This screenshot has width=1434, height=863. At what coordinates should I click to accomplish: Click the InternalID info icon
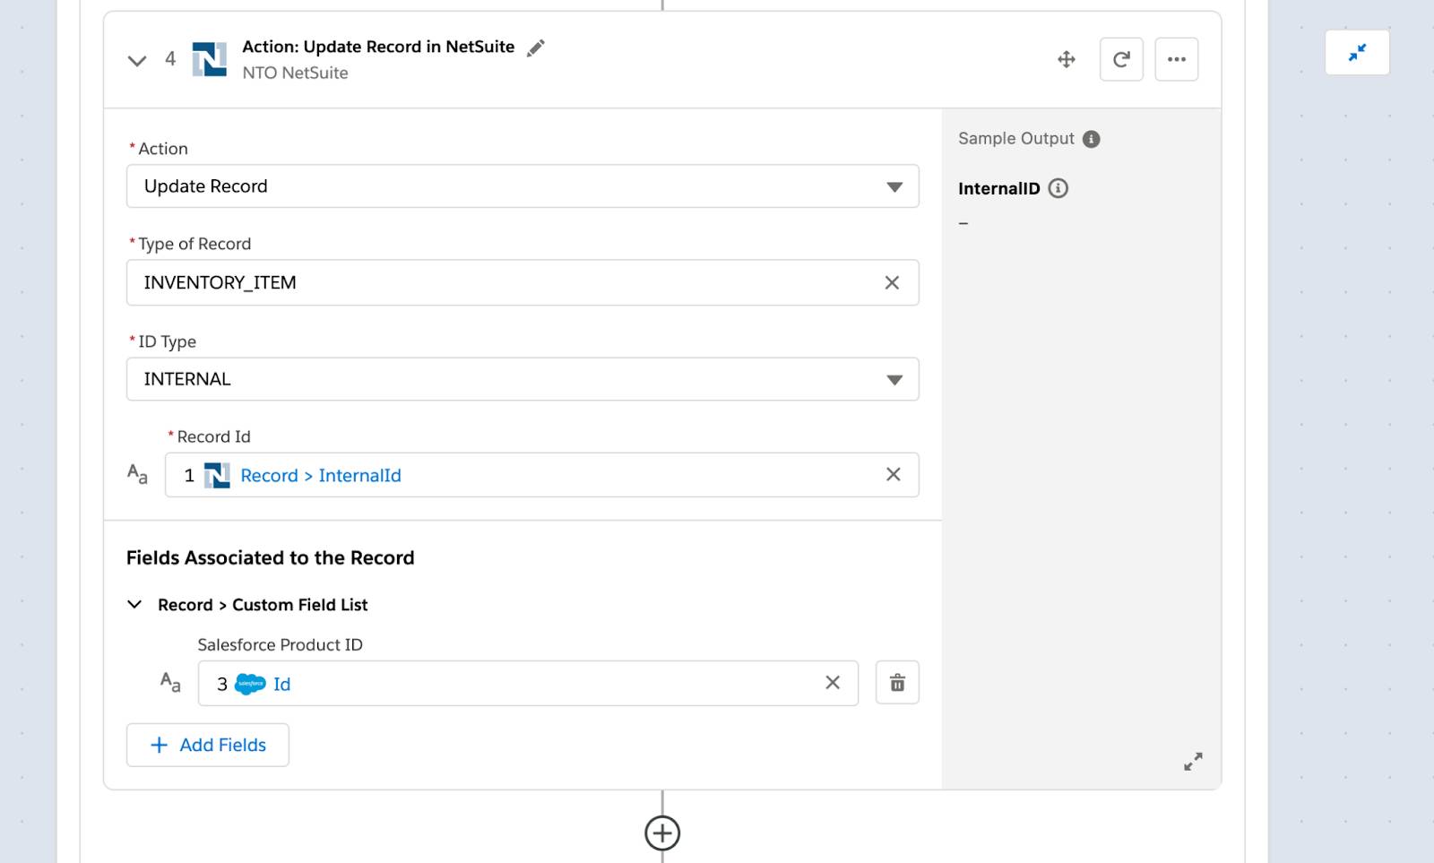coord(1058,188)
